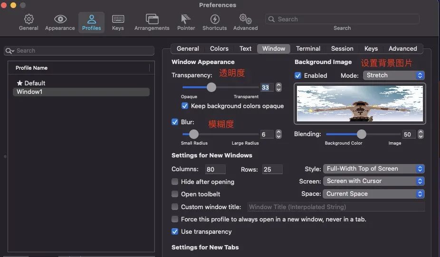
Task: Open Keys preferences keyboard icon
Action: point(118,19)
